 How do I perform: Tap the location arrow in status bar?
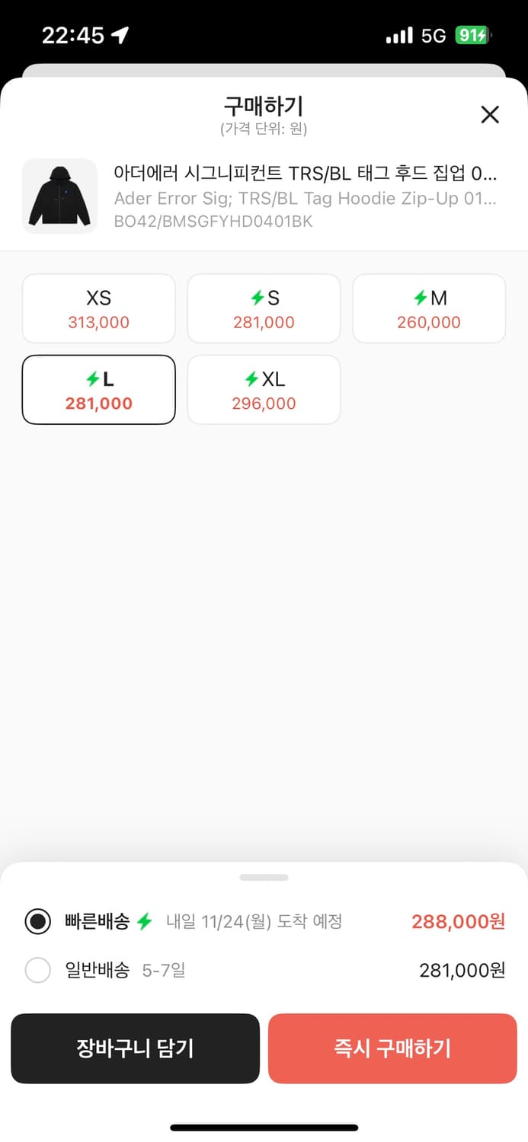click(x=120, y=35)
